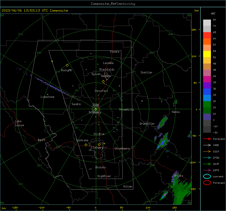The image size is (226, 211).
Task: Click the ThreeHills label
Action: click(x=126, y=110)
